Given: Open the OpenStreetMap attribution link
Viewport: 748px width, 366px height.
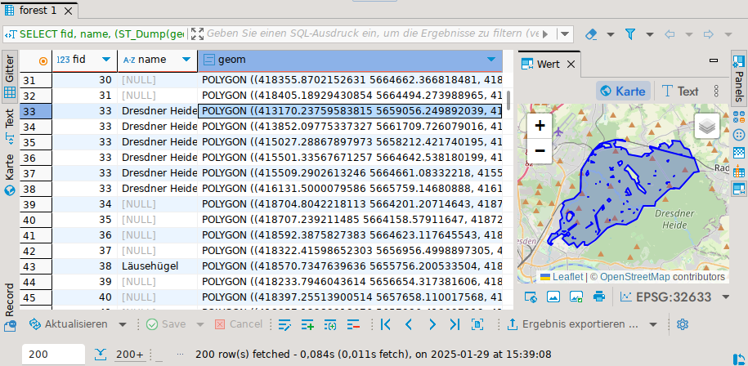Looking at the screenshot, I should click(x=662, y=277).
